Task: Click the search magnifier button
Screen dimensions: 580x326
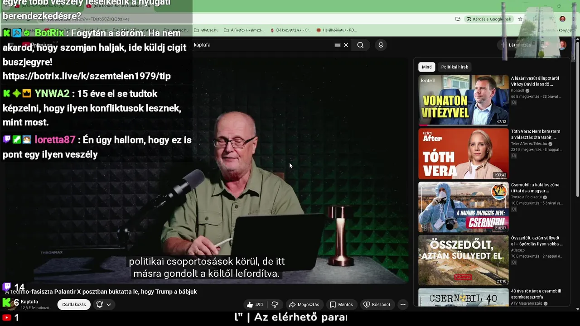Action: pyautogui.click(x=360, y=45)
